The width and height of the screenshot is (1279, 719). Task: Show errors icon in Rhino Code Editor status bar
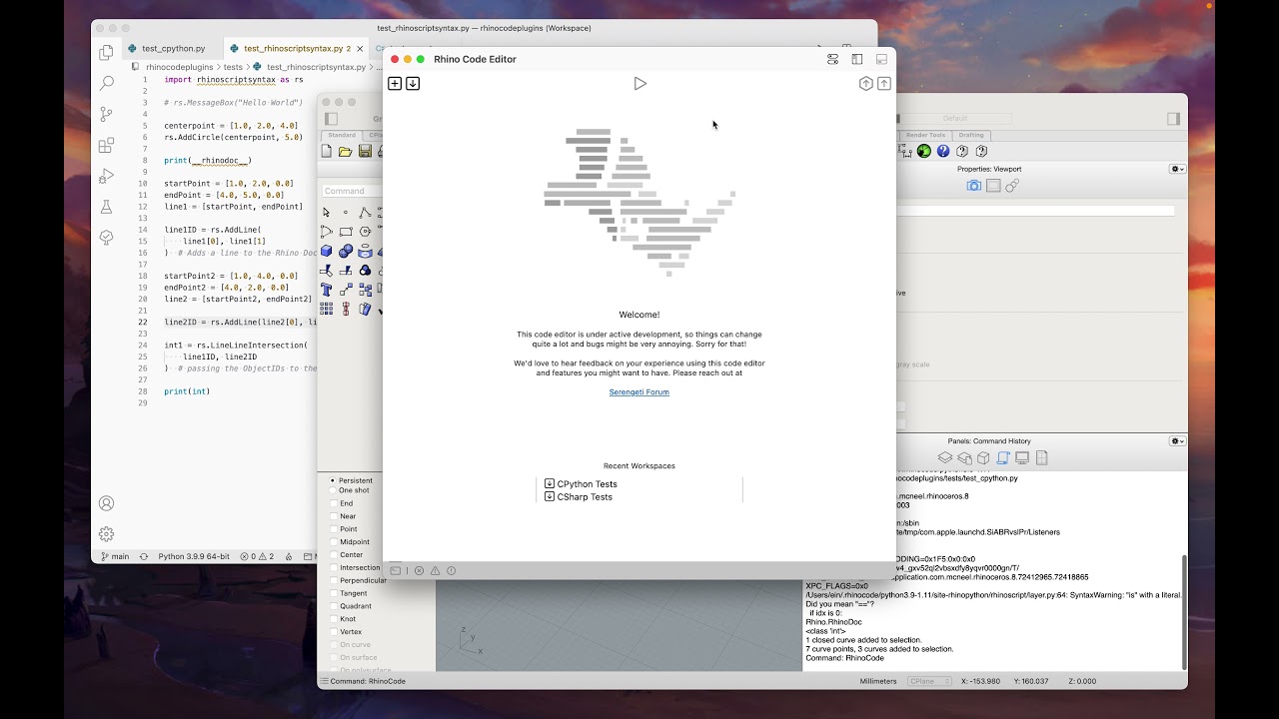[419, 571]
